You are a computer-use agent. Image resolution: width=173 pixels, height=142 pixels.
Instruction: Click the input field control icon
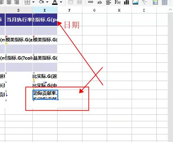coord(91,2)
